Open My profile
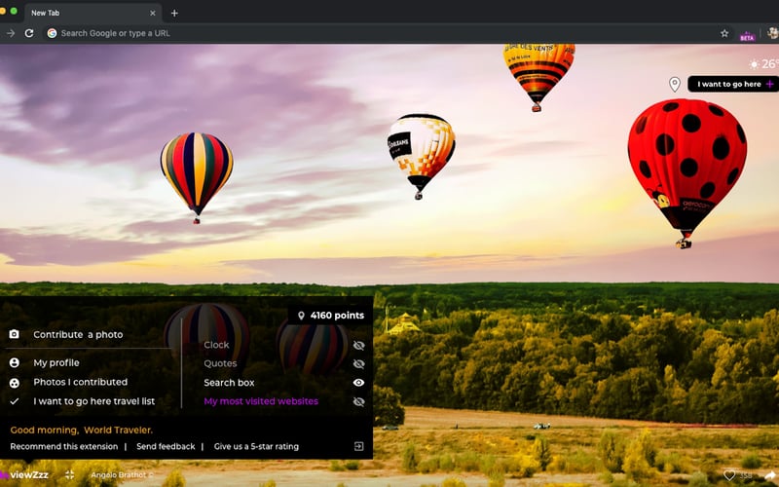Screen dimensions: 779x487 56,362
